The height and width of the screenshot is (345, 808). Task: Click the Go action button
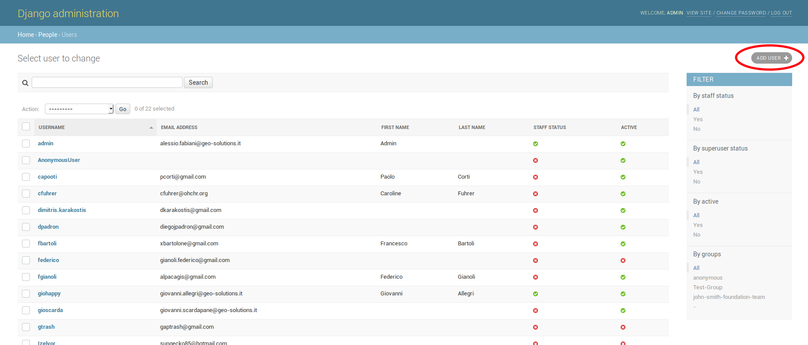[123, 109]
